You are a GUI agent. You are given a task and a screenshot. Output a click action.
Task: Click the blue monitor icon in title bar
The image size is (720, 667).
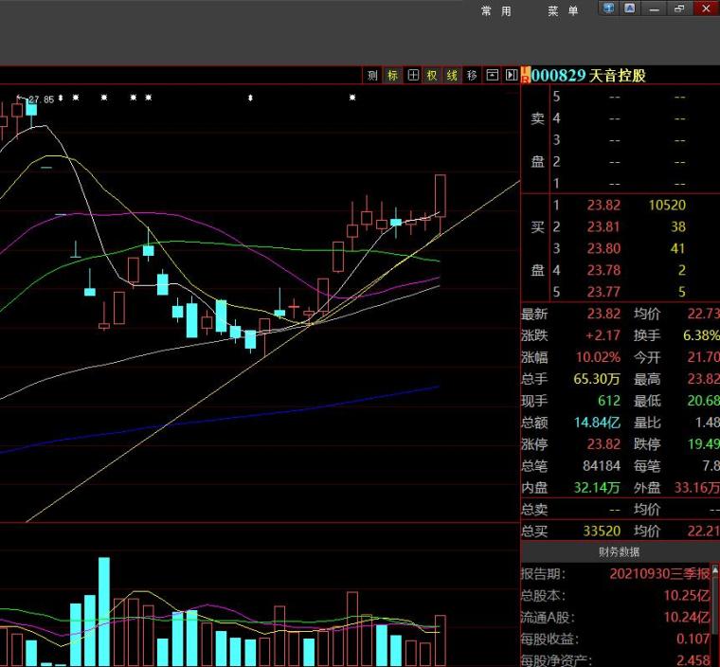click(x=608, y=9)
